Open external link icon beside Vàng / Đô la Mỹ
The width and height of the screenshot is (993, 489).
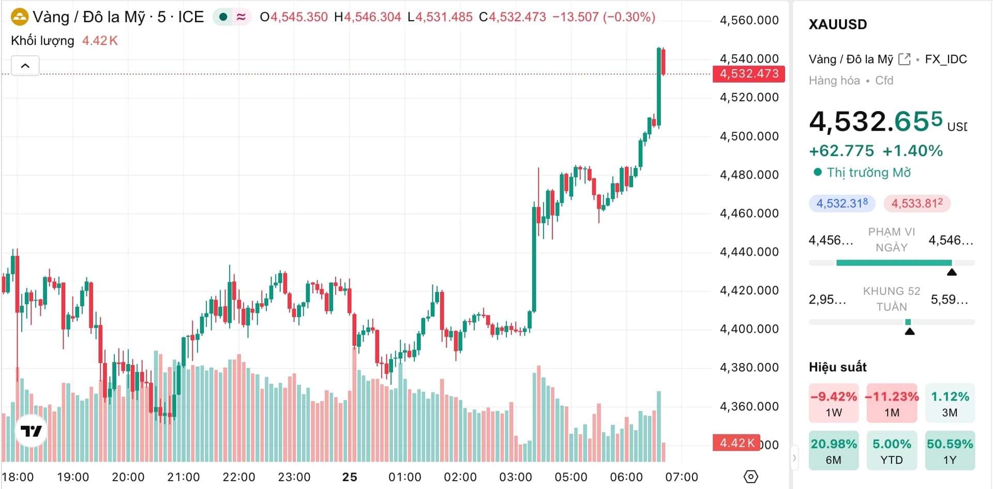[904, 59]
